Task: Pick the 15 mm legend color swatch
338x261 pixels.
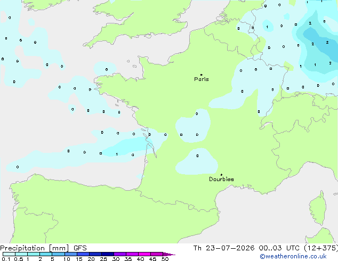Action: click(83, 254)
